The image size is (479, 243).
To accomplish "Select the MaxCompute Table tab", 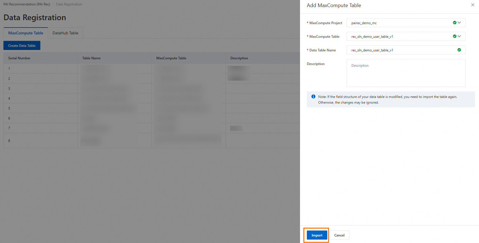I will tap(26, 33).
